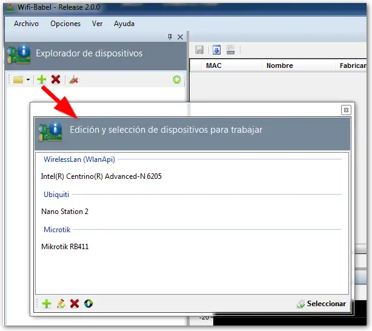The height and width of the screenshot is (331, 372).
Task: Delete device with dialog red X icon
Action: pos(75,304)
